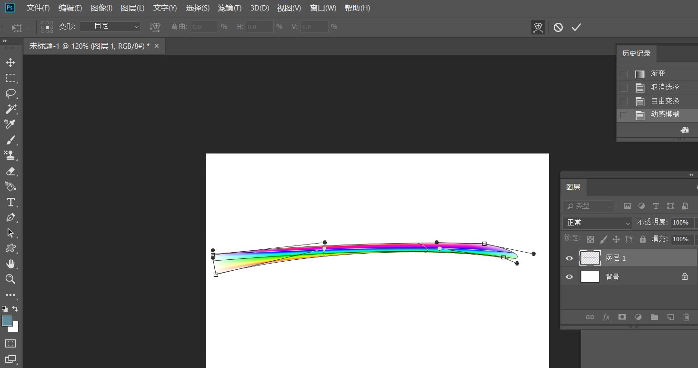Open the 滤镜(T) menu
The width and height of the screenshot is (698, 368).
[229, 8]
